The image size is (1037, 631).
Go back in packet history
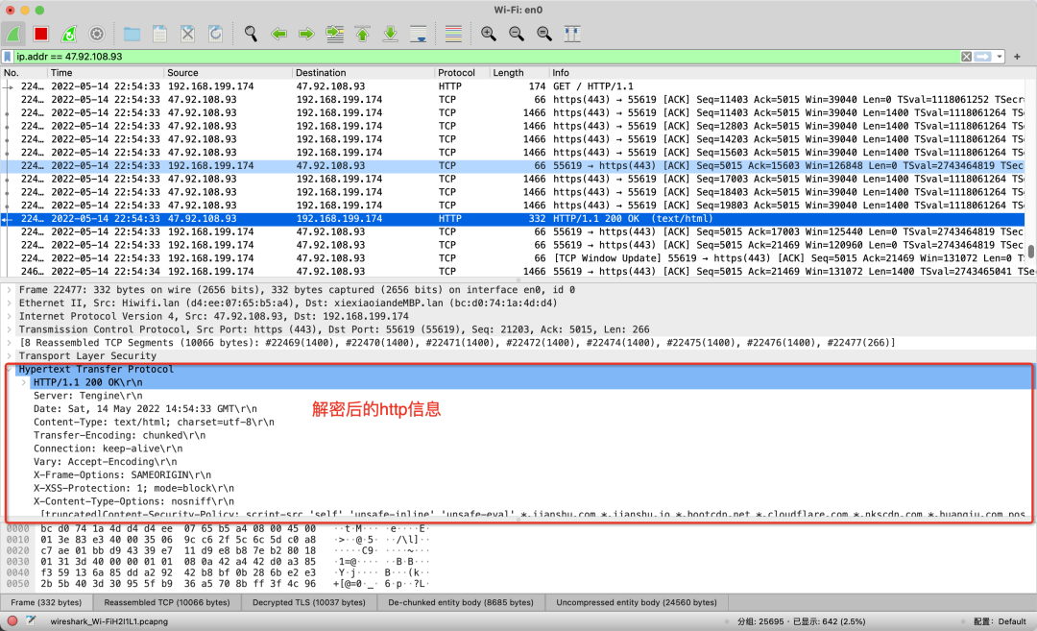click(278, 34)
